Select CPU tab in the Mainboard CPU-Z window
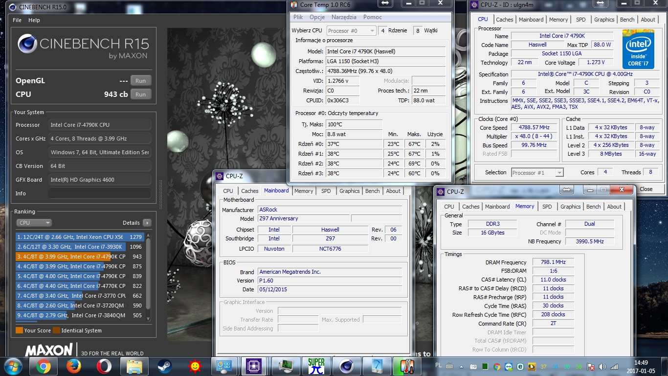668x376 pixels. point(228,191)
